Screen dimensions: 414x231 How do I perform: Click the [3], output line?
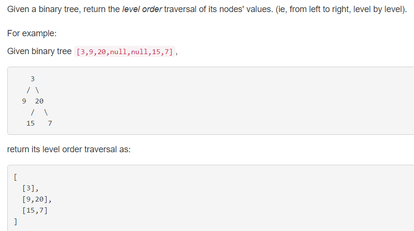[x=31, y=188]
